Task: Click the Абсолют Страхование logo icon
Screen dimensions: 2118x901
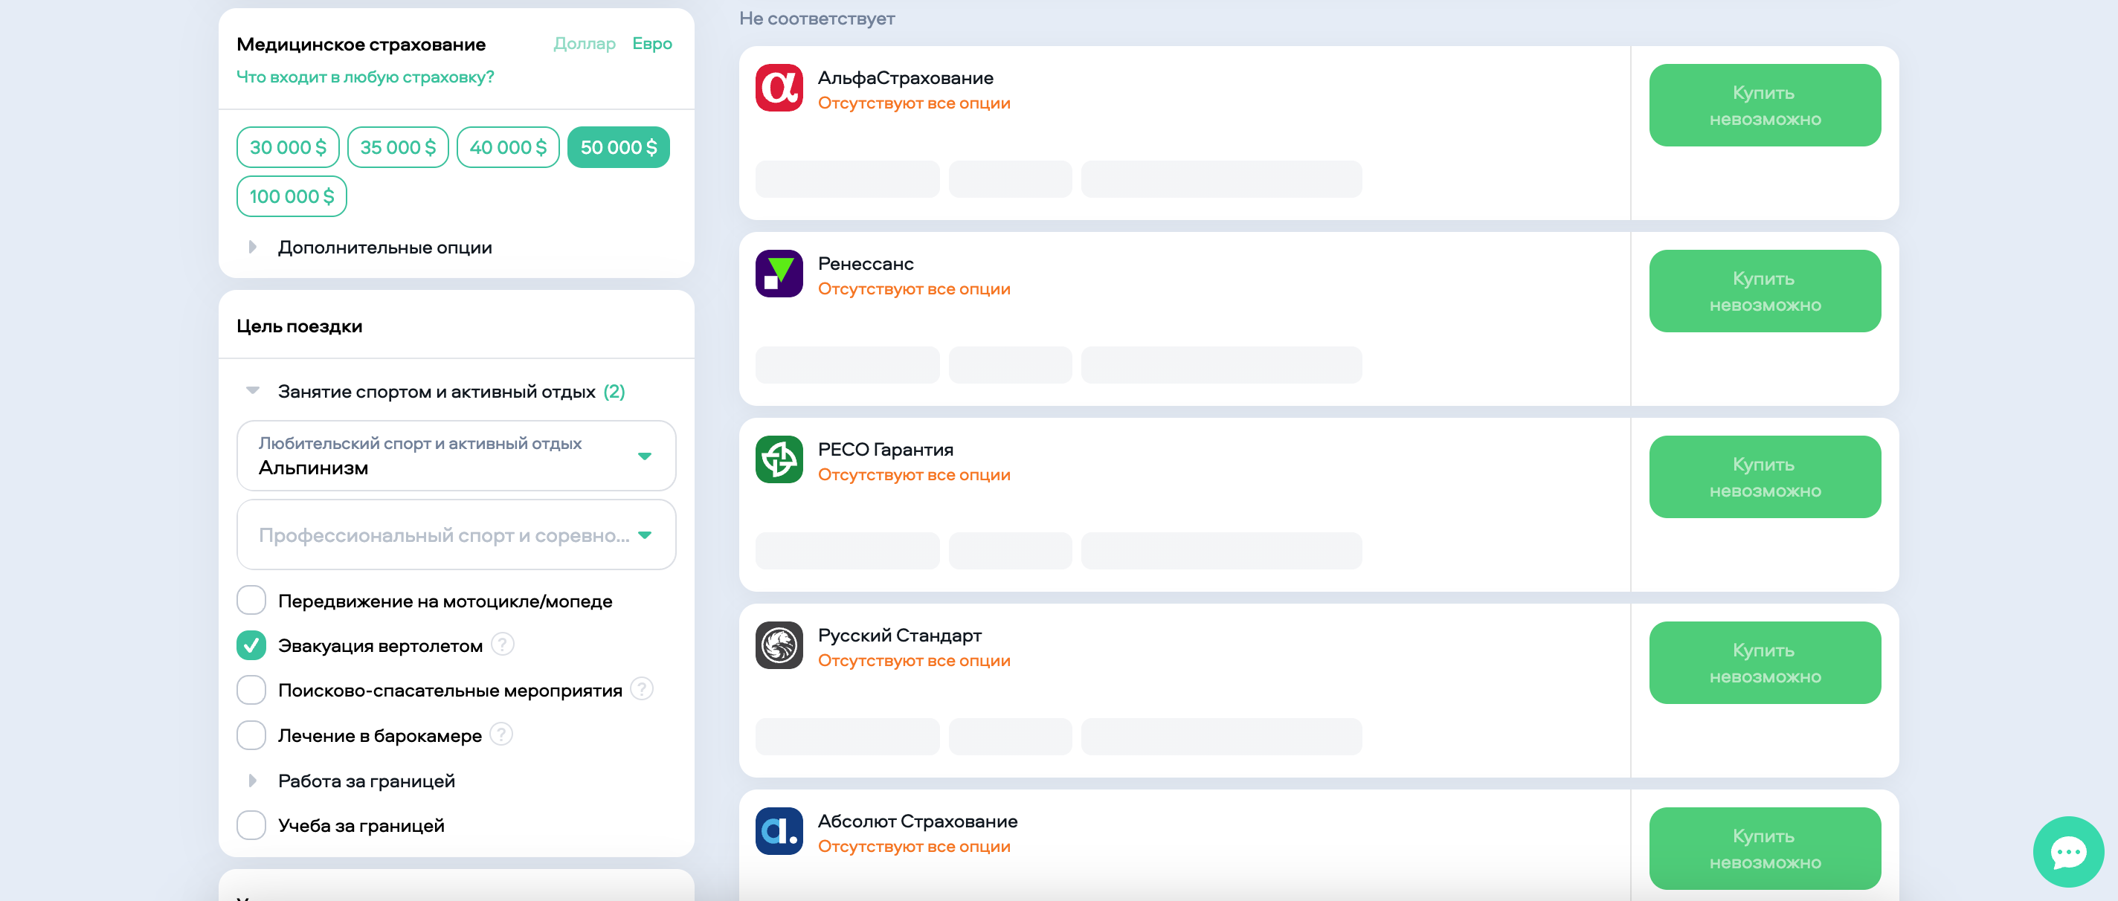Action: click(779, 831)
